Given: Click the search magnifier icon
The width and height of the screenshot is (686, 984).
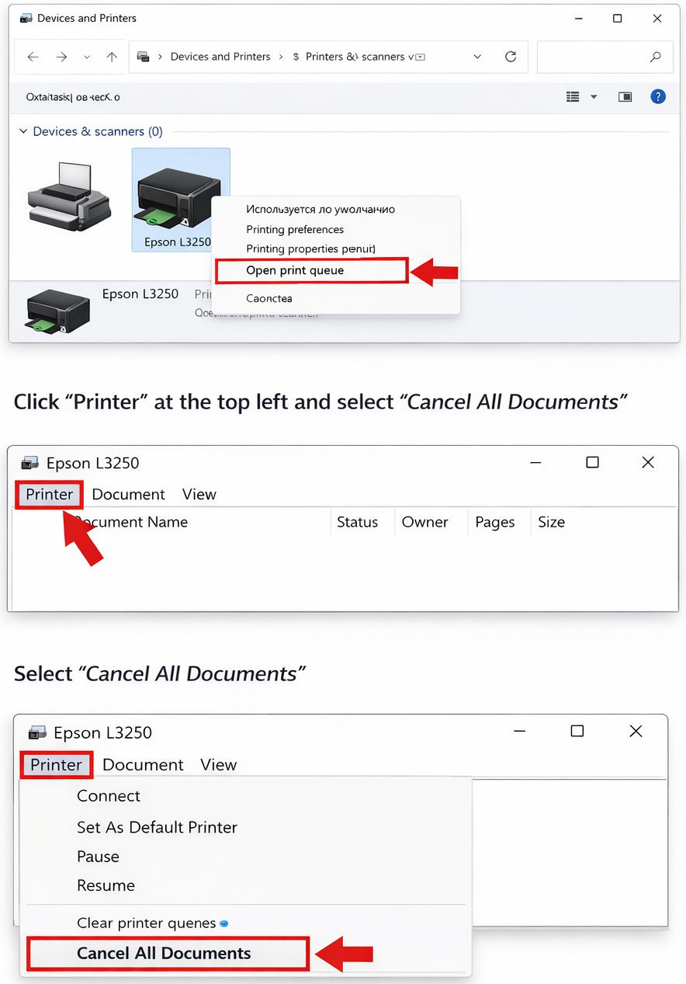Looking at the screenshot, I should (656, 57).
